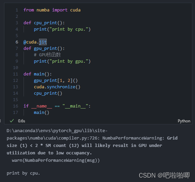Click the 'print by cpu.' output line
Viewport: 195px width, 182px height.
click(x=24, y=173)
